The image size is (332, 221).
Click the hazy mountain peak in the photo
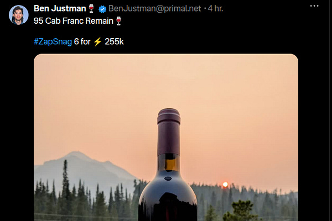tap(76, 155)
